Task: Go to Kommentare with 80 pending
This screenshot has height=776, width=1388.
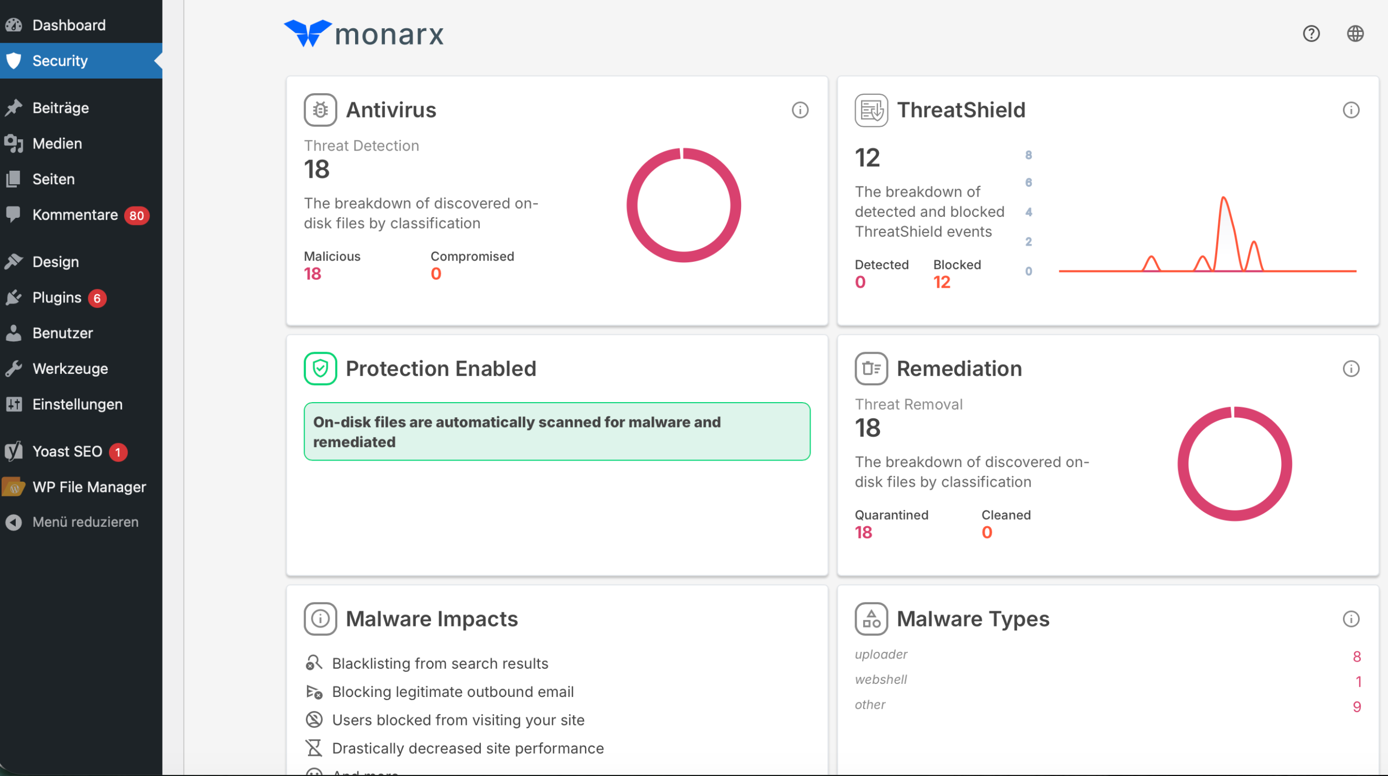Action: point(75,215)
